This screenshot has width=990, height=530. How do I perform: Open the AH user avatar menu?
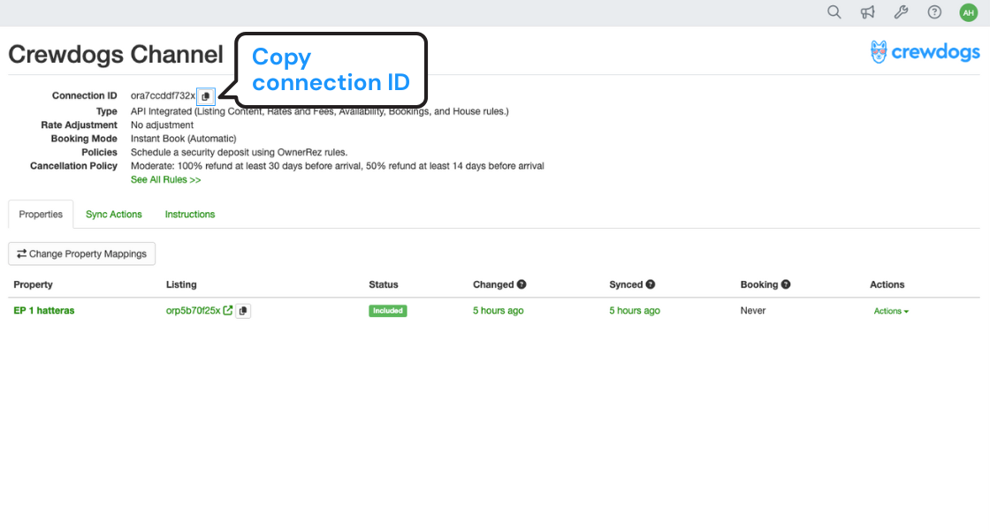[969, 12]
